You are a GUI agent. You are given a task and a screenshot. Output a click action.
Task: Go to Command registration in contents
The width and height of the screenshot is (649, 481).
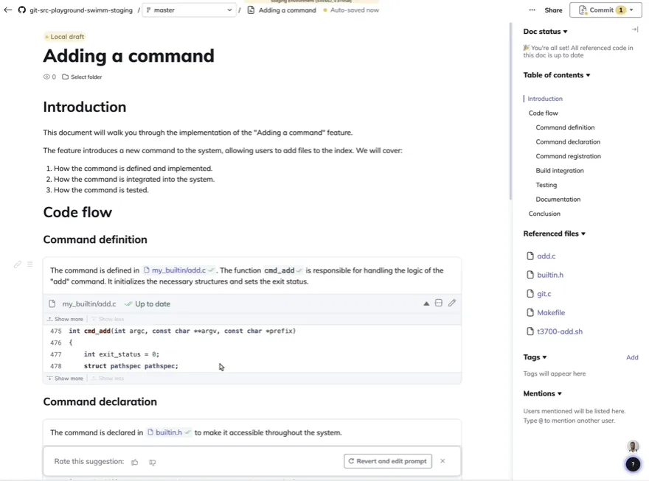tap(569, 156)
